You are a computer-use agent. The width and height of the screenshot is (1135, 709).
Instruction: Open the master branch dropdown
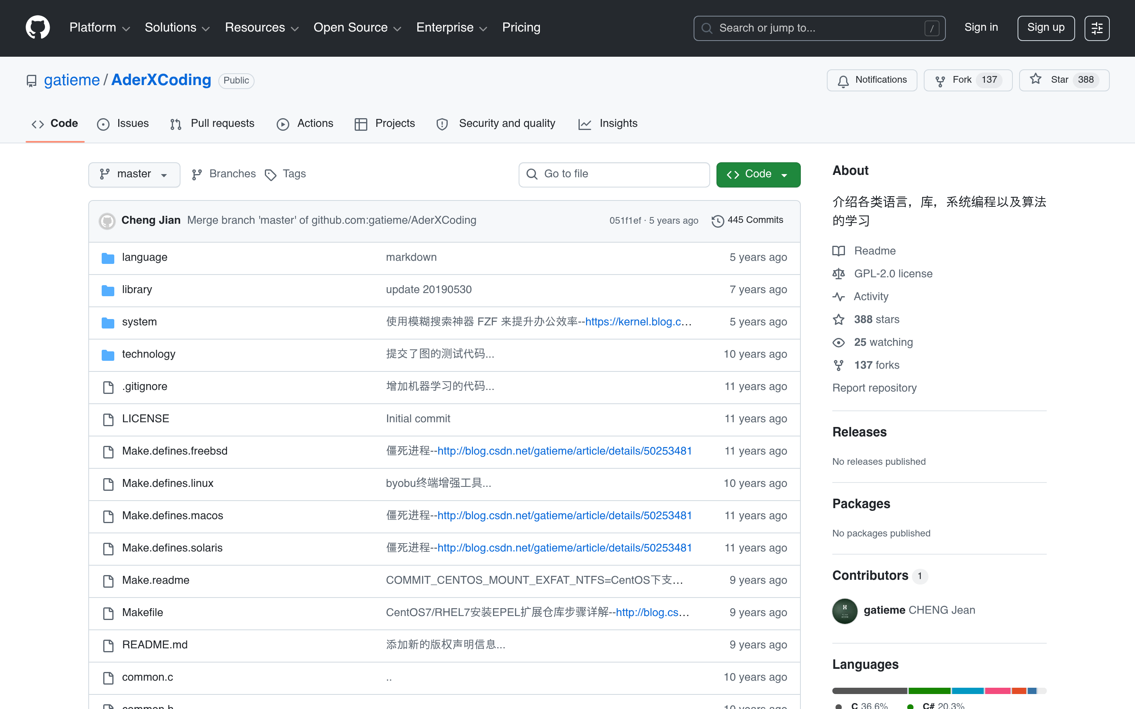point(134,174)
